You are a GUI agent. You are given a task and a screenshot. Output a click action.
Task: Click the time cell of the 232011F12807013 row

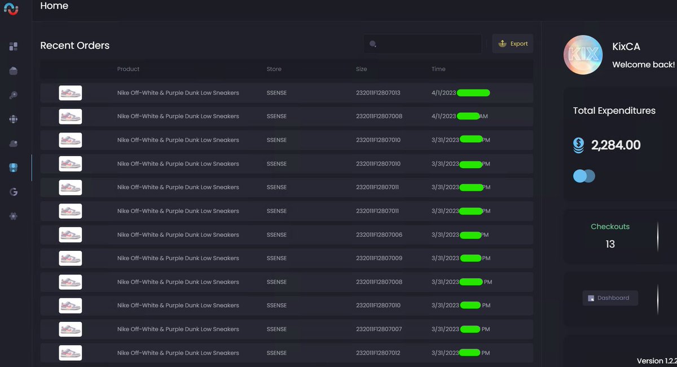[x=461, y=93]
